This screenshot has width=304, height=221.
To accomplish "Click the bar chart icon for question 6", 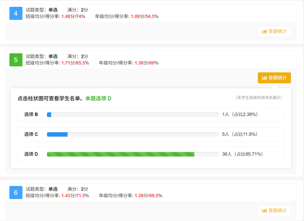I will (x=264, y=211).
